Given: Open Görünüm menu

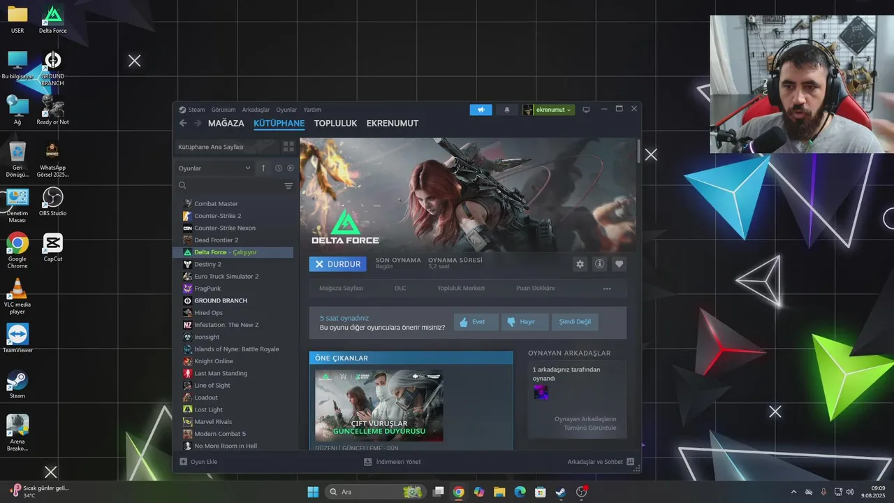Looking at the screenshot, I should click(x=223, y=110).
